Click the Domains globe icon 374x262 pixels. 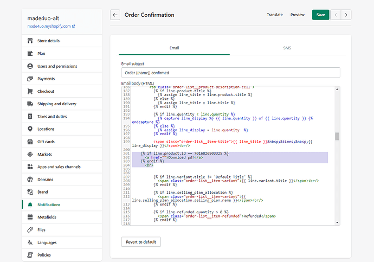point(30,179)
